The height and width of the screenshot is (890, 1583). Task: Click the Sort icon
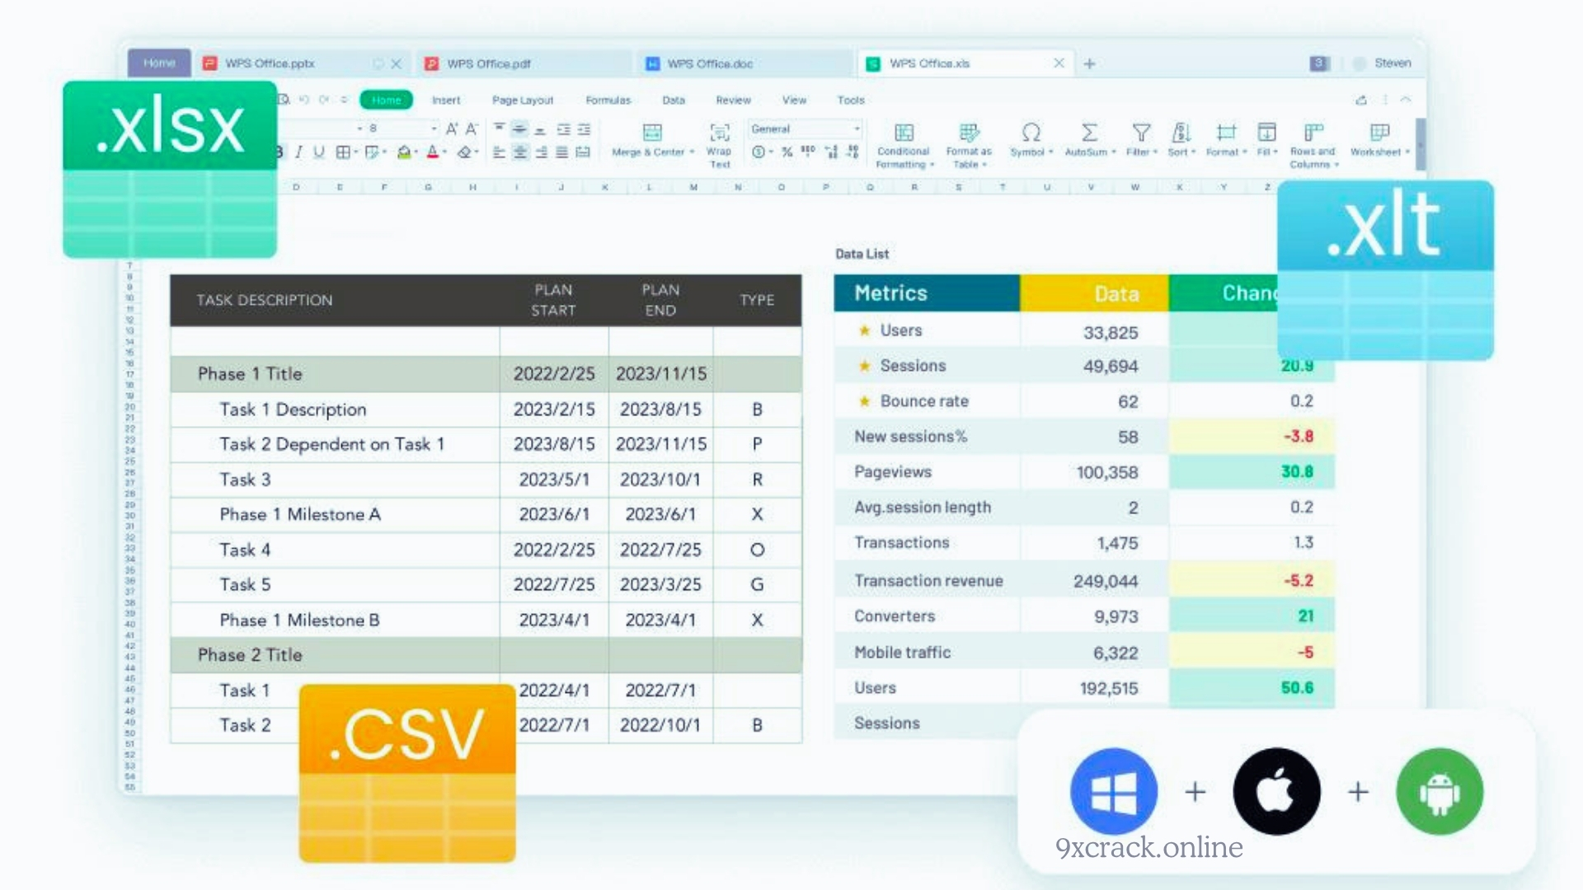coord(1181,132)
